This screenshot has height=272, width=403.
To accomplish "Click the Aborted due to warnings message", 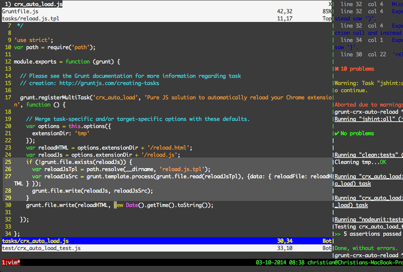I will pos(369,105).
